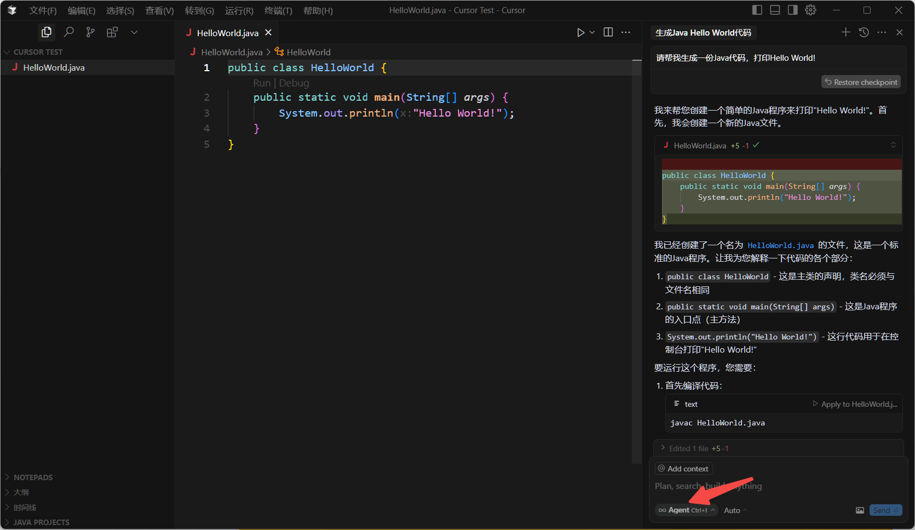Open the Explorer files icon
This screenshot has width=915, height=530.
pos(47,32)
